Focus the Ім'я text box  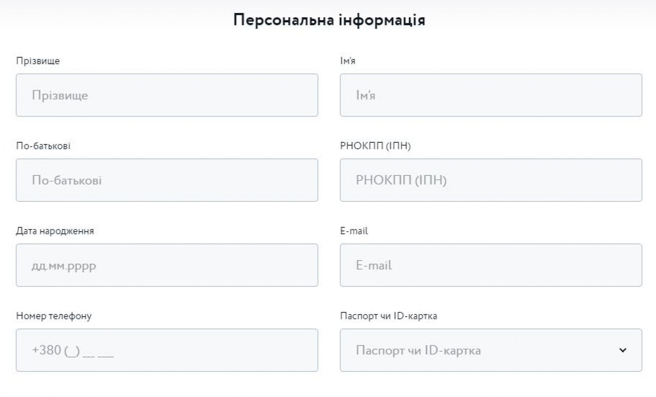[491, 95]
